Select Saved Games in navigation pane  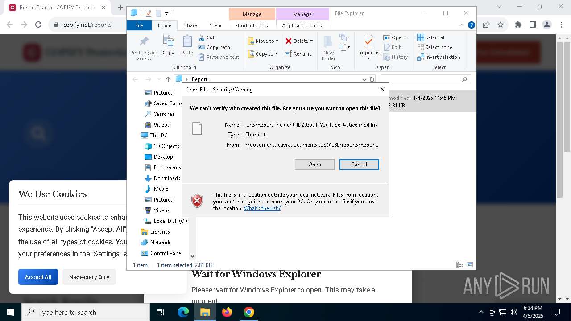tap(163, 103)
